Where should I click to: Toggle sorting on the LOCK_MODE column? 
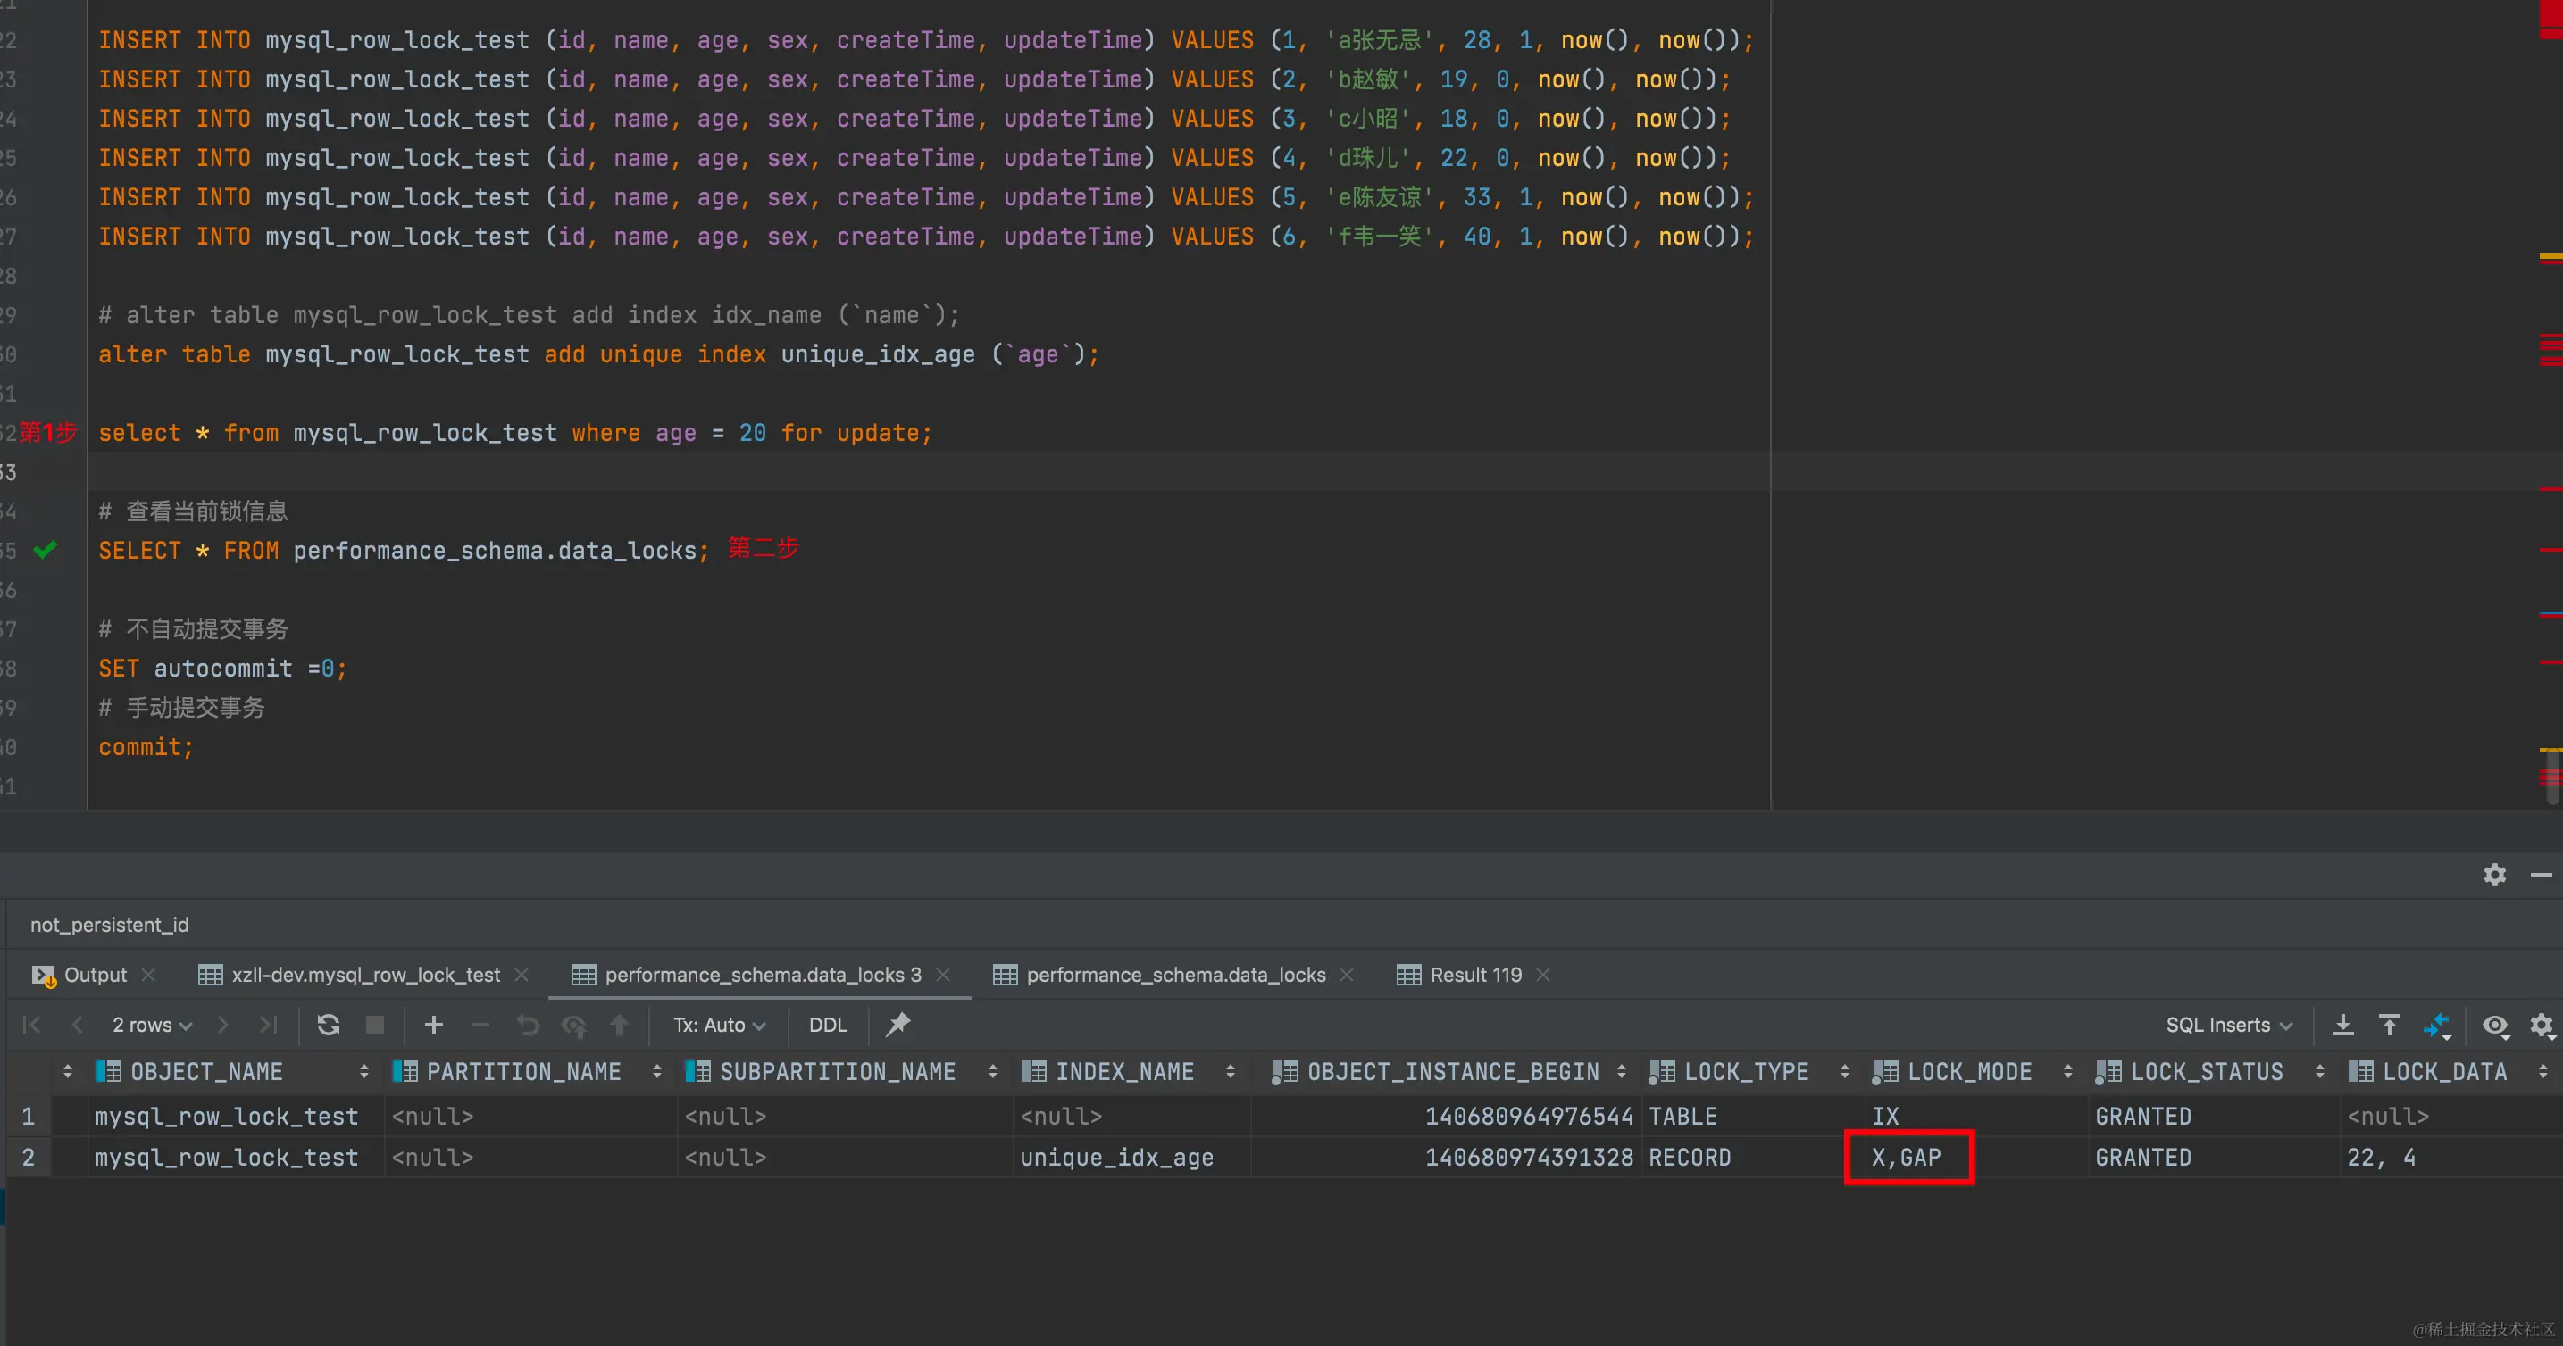click(2067, 1072)
